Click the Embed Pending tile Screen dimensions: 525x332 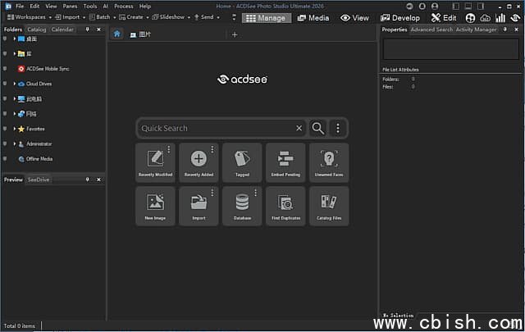point(285,162)
